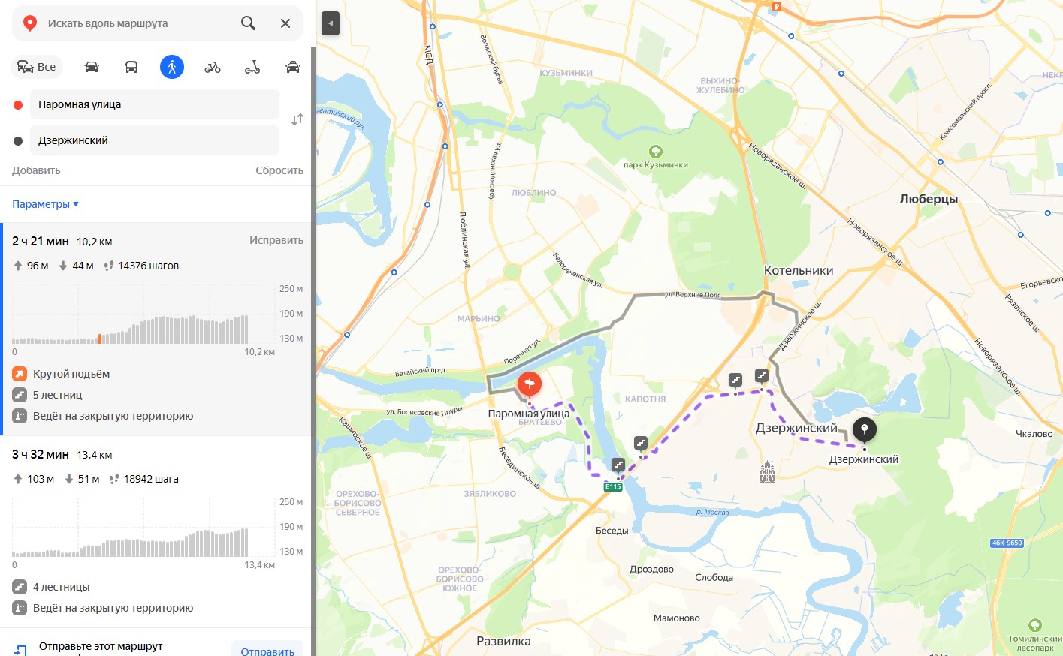
Task: Click the Сбросить reset link
Action: point(279,170)
